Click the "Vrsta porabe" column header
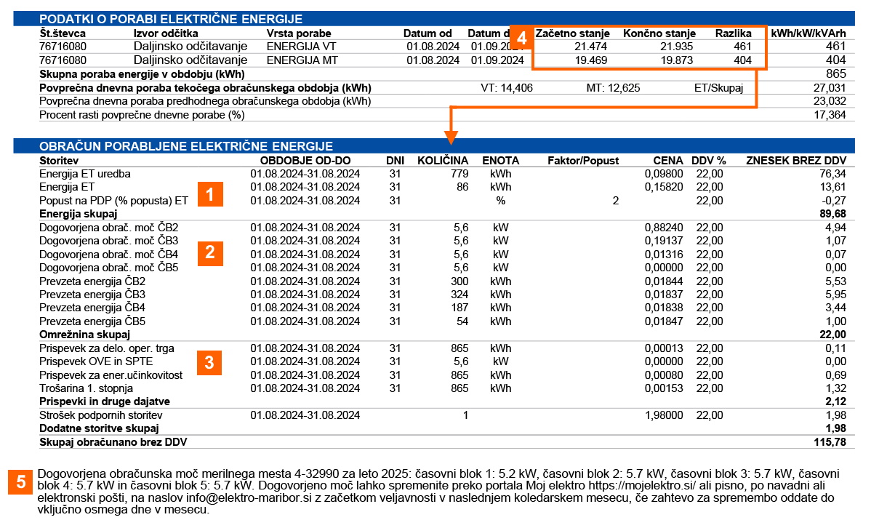This screenshot has height=520, width=871. click(x=299, y=33)
